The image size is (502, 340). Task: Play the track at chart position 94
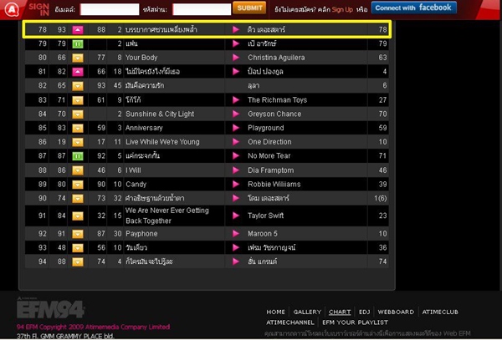[236, 261]
